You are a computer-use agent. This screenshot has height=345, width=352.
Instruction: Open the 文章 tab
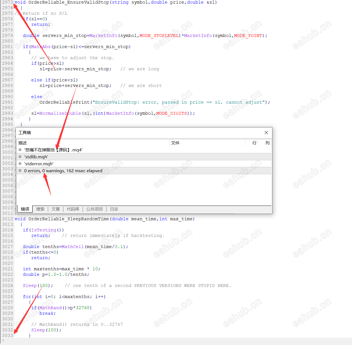tap(56, 209)
